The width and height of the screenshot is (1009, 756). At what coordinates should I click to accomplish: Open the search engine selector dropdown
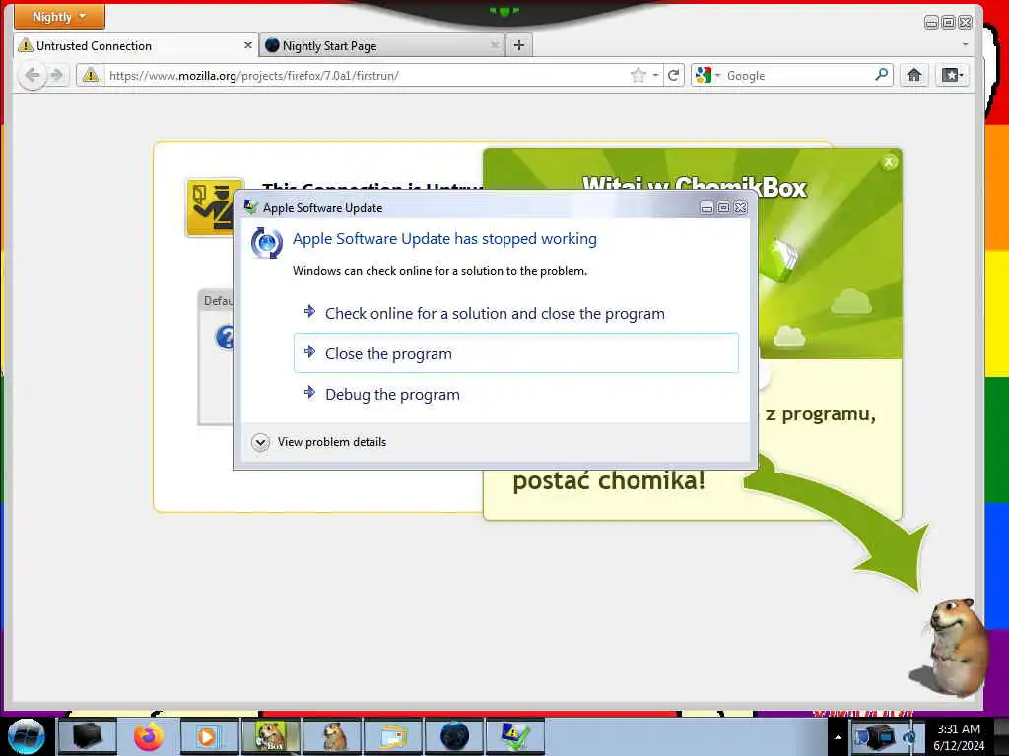pyautogui.click(x=707, y=75)
